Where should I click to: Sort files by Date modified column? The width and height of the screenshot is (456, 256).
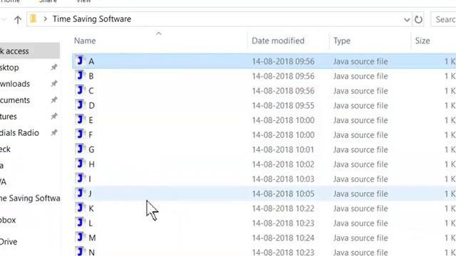pos(278,41)
